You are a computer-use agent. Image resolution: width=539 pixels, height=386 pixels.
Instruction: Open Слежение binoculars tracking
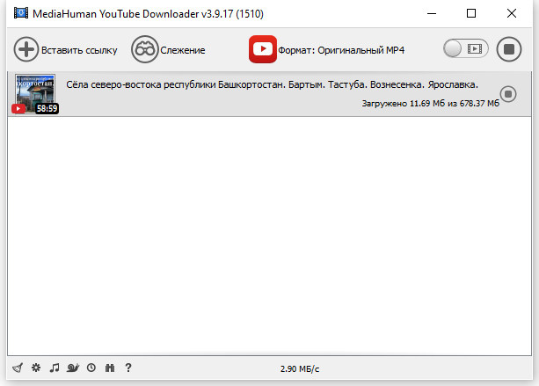(x=145, y=49)
